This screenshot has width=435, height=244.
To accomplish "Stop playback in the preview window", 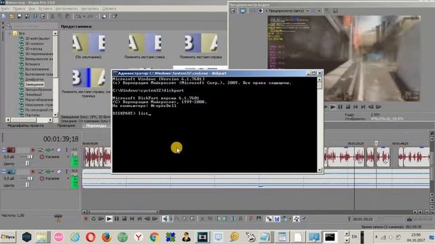I will click(347, 106).
